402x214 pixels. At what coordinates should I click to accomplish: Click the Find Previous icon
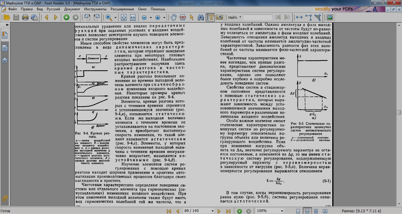pos(278,17)
